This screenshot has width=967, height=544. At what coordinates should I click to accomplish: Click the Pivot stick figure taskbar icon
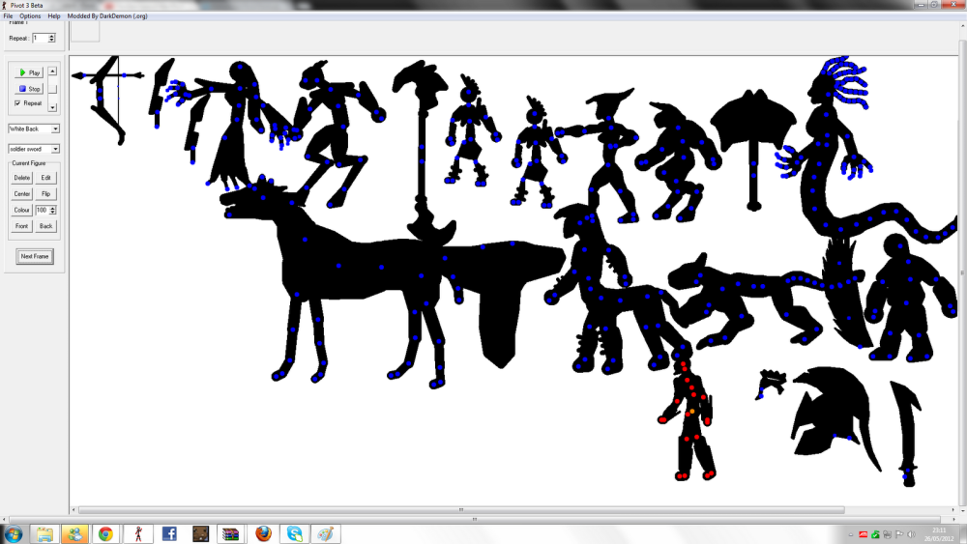138,534
